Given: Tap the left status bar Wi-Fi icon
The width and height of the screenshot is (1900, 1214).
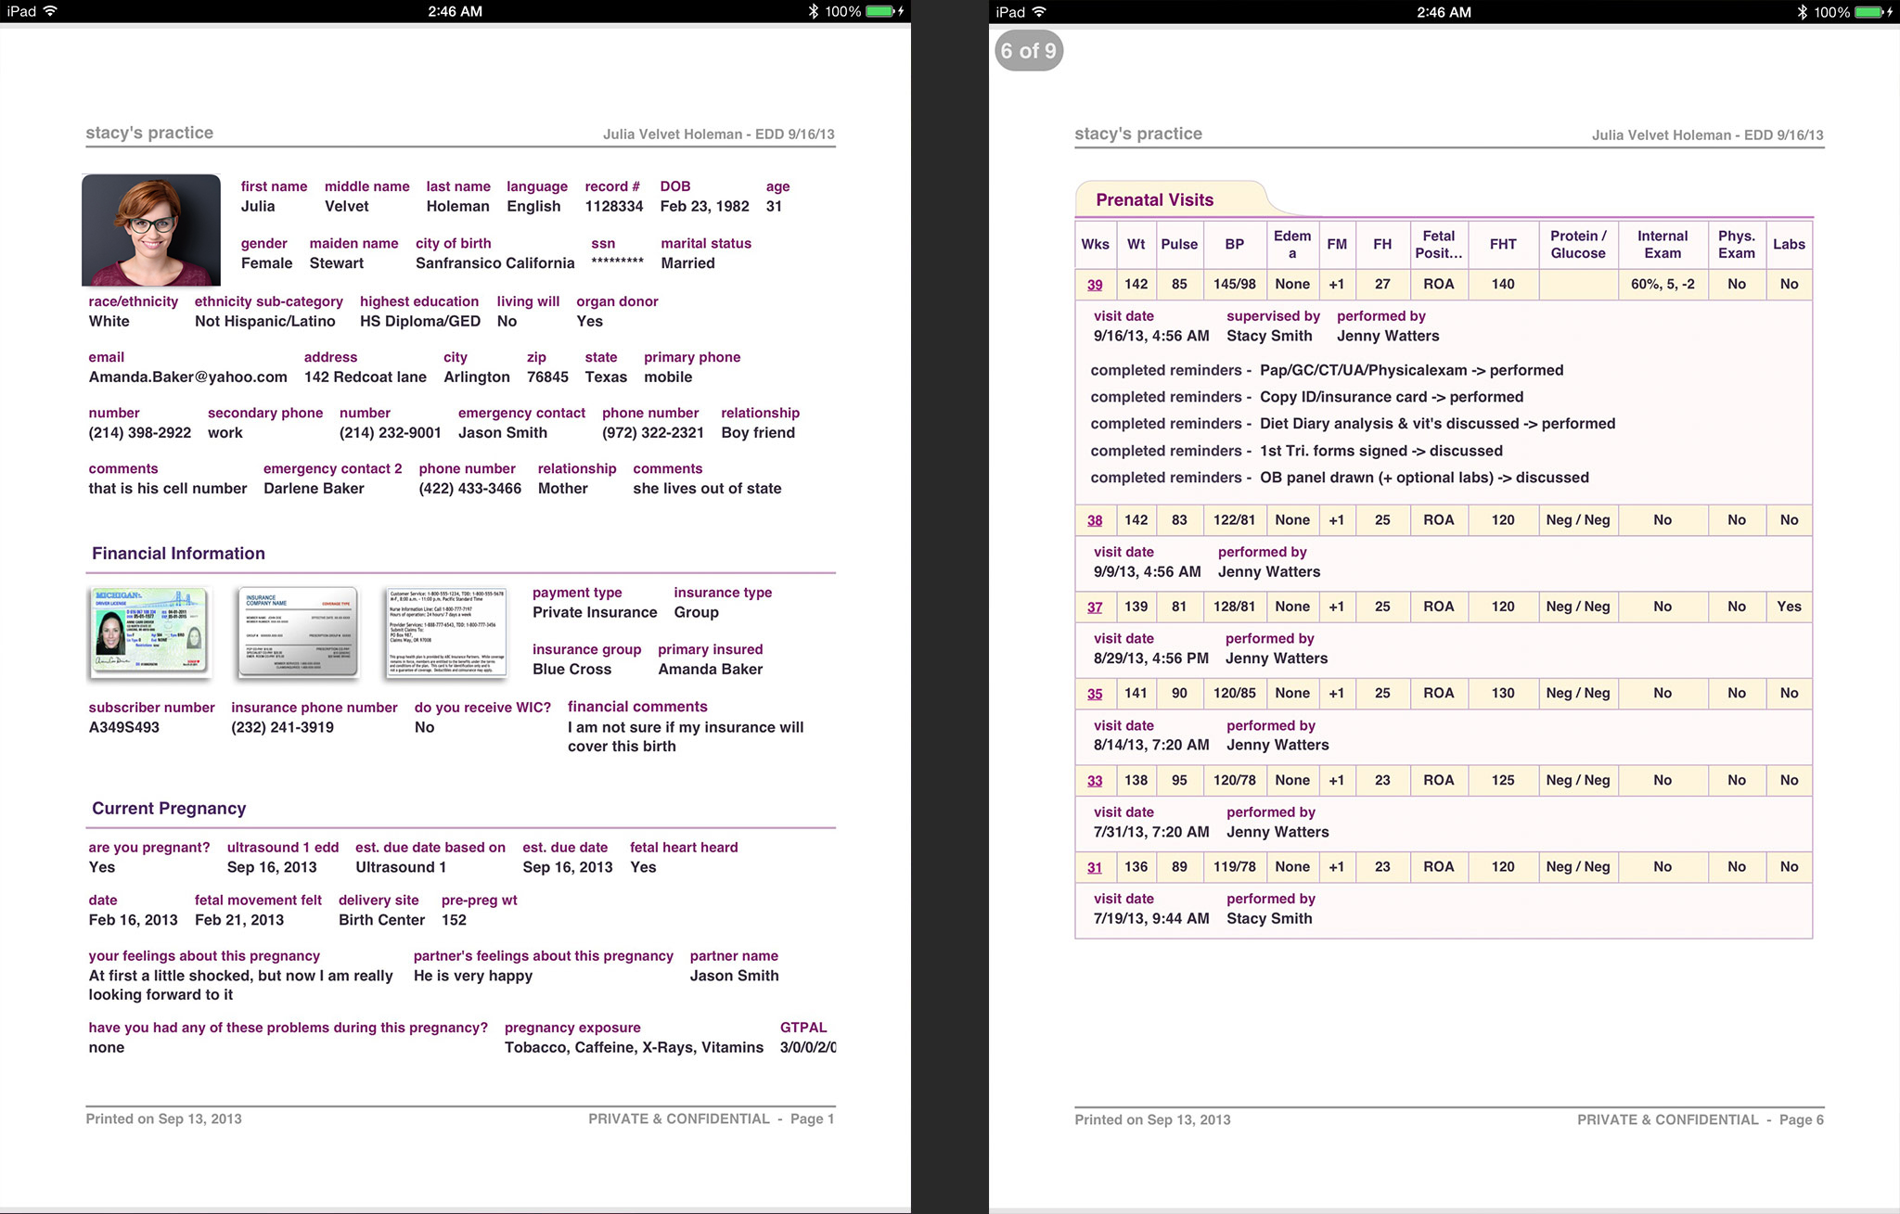Looking at the screenshot, I should click(x=50, y=11).
